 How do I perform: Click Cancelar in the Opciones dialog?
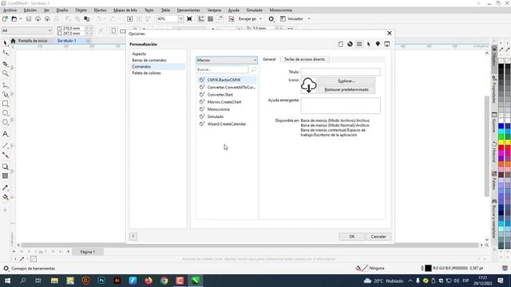pos(378,237)
